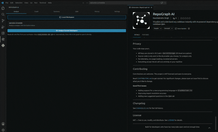
Task: Toggle the Auto Update checkbox
Action: pos(176,29)
